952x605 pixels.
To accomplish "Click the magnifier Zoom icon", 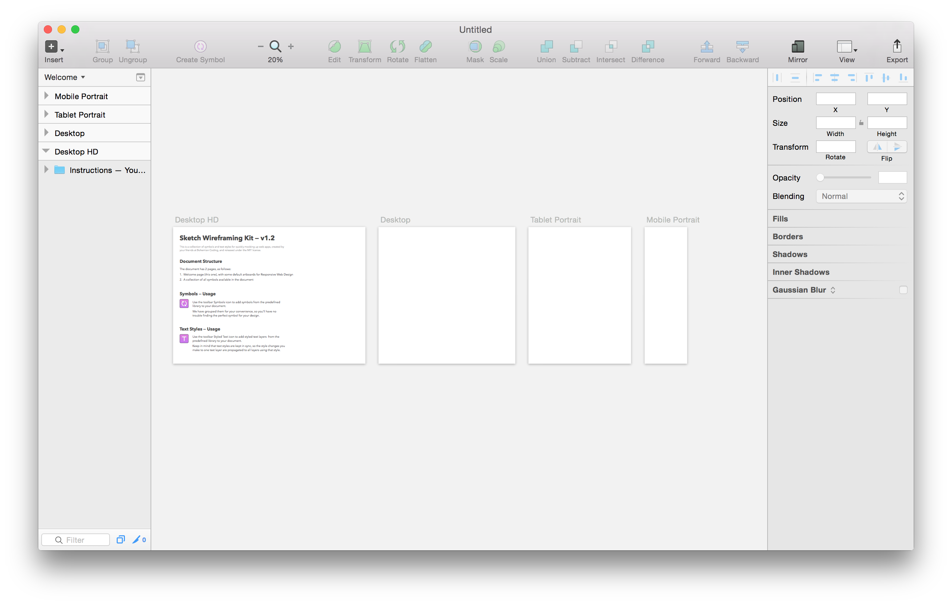I will (x=275, y=46).
